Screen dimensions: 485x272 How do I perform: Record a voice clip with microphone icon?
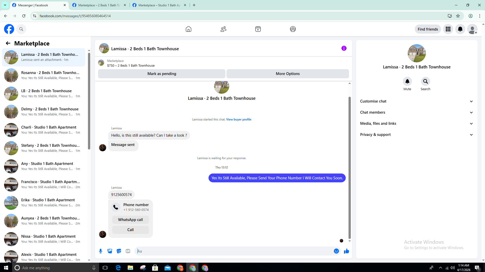101,251
